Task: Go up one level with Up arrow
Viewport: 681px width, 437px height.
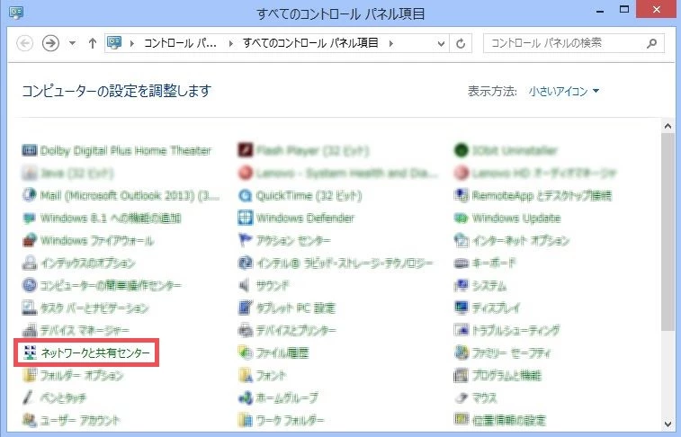Action: pyautogui.click(x=92, y=43)
